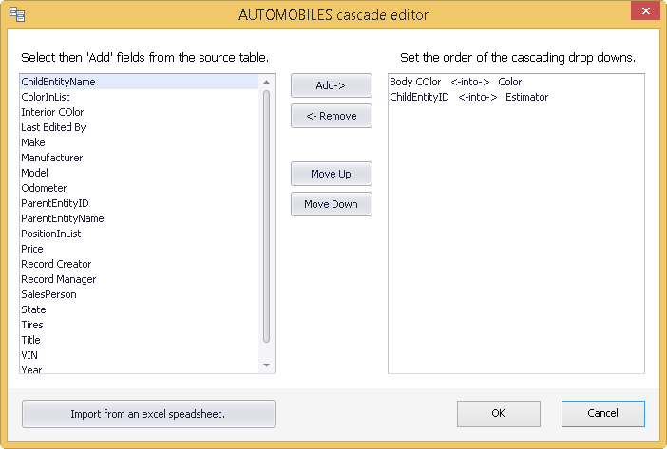The width and height of the screenshot is (667, 449).
Task: Click the <- Remove button
Action: 332,116
